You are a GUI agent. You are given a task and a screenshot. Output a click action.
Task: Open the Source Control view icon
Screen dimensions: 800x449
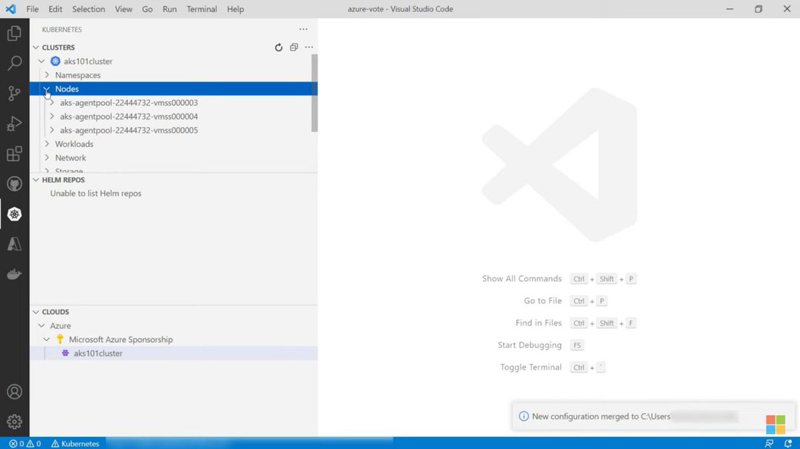click(x=14, y=93)
